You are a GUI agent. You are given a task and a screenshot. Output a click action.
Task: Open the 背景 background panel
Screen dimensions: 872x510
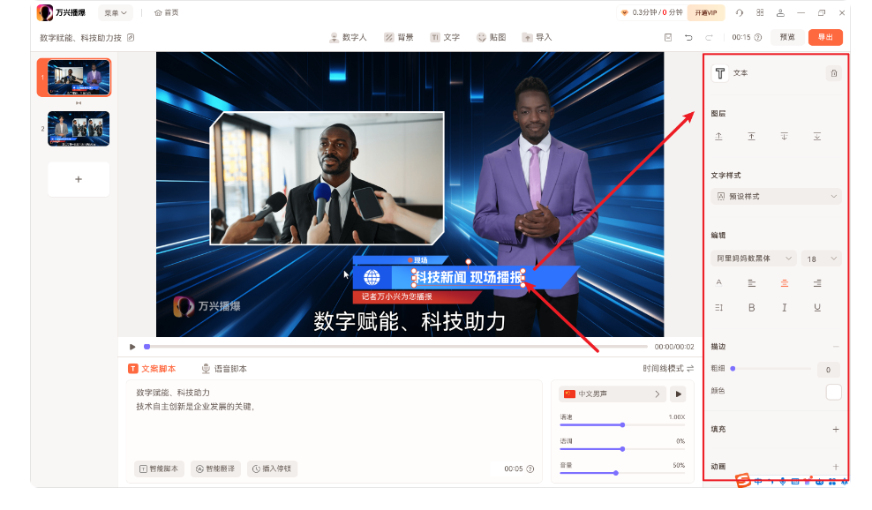(397, 37)
